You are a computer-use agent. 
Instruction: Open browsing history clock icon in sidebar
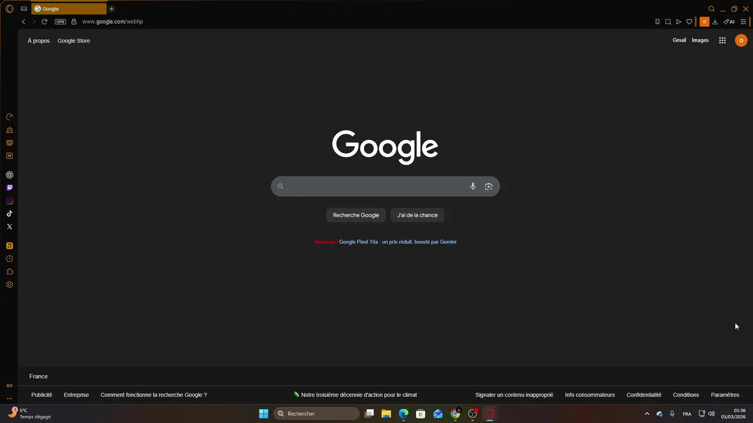click(x=9, y=259)
